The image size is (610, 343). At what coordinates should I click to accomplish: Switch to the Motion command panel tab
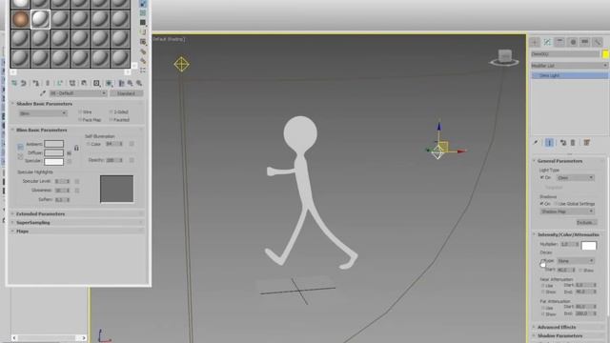click(x=572, y=42)
